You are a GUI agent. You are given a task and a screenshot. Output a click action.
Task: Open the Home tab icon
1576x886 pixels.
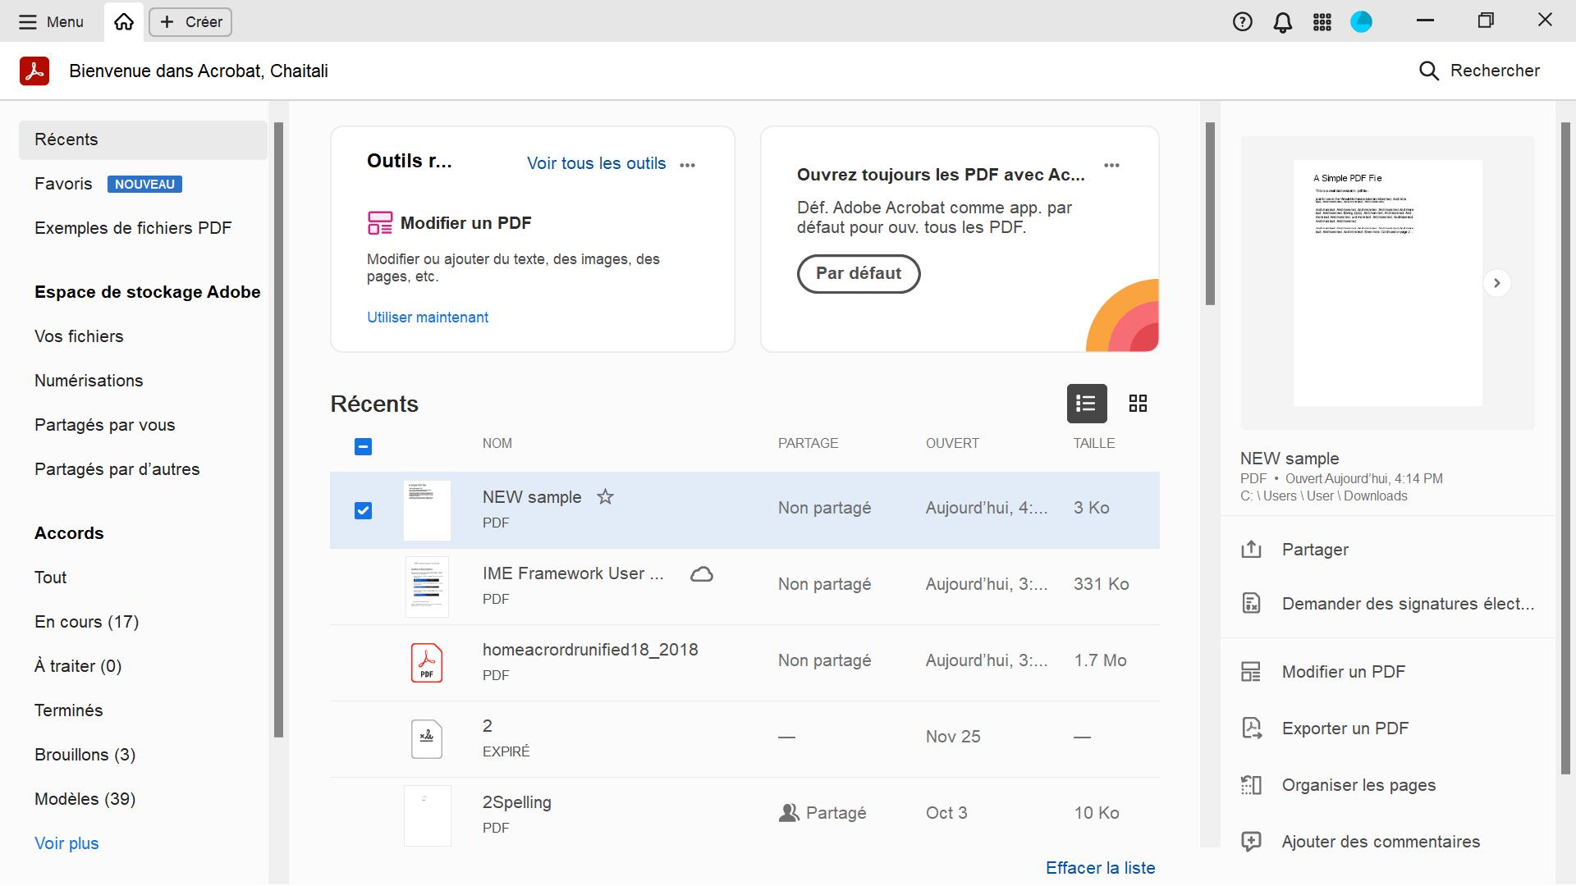[x=124, y=22]
